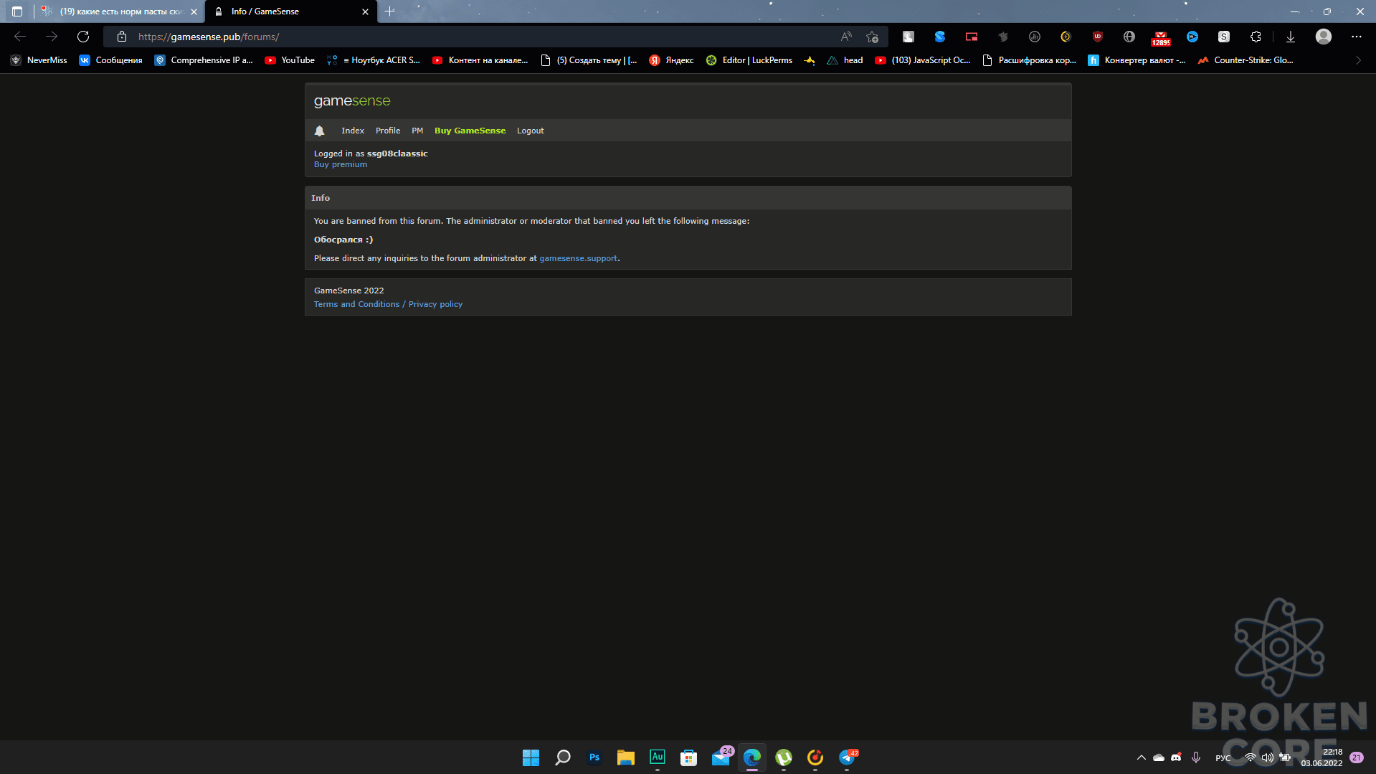The image size is (1376, 774).
Task: Show hidden system tray icons chevron
Action: coord(1142,758)
